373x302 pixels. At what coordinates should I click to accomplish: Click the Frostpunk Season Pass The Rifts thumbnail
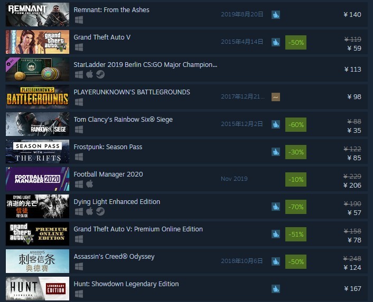[38, 152]
